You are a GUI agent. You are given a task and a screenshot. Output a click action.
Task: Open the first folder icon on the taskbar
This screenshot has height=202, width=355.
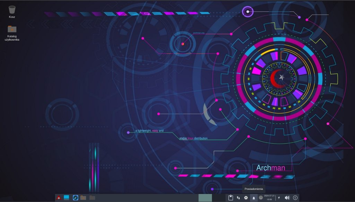pos(83,198)
